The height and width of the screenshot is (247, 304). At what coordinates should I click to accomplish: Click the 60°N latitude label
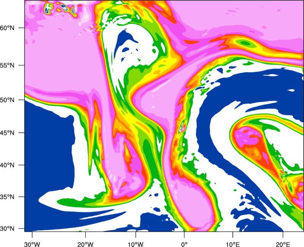(x=7, y=28)
